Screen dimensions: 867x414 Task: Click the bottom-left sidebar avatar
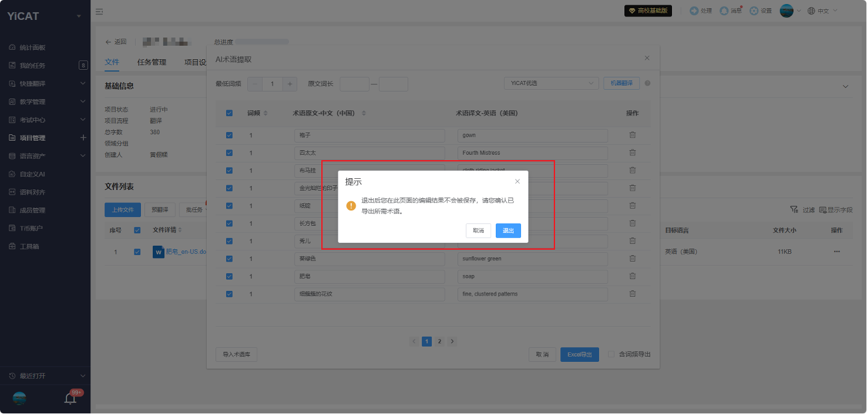point(19,399)
